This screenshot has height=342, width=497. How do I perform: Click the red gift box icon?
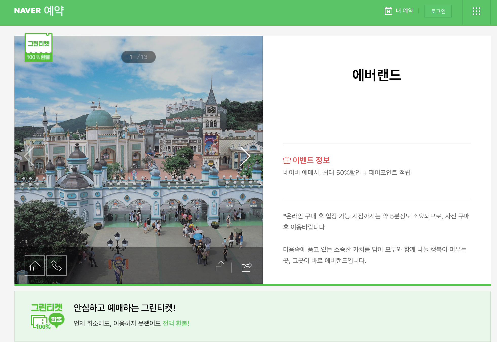287,160
